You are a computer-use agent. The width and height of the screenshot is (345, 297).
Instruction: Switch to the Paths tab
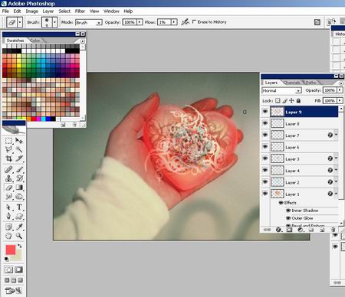pos(310,83)
